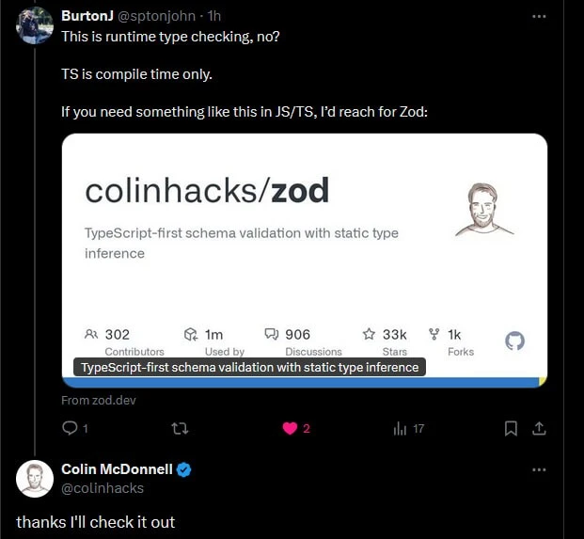Repost BurtonJ's tweet
The image size is (584, 539).
click(178, 429)
